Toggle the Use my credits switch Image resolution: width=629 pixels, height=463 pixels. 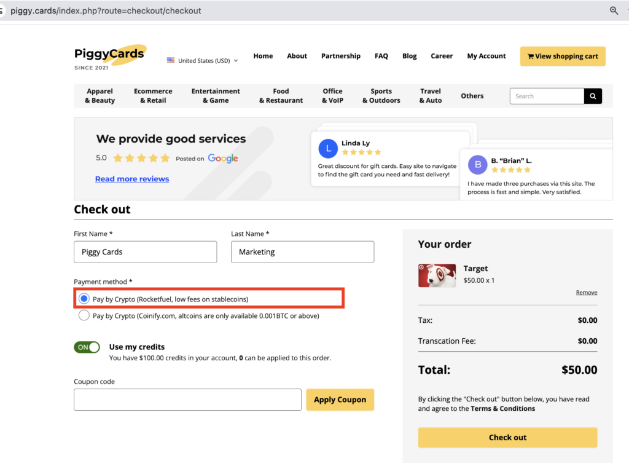(87, 347)
